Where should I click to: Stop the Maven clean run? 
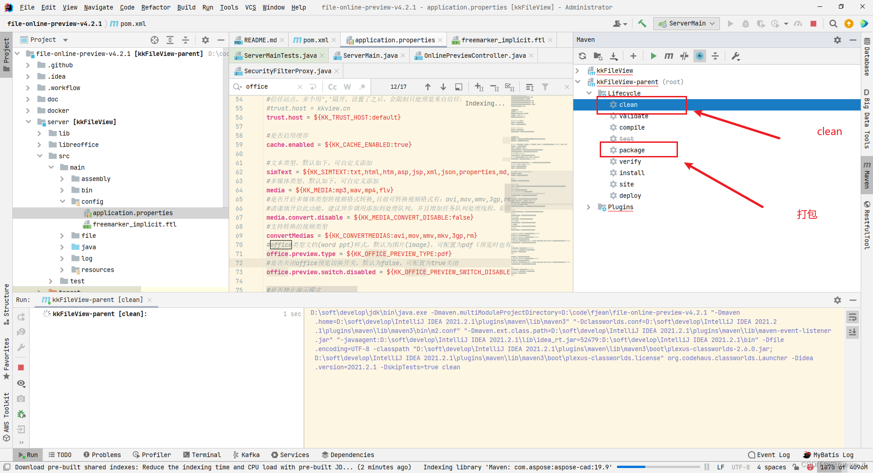click(x=21, y=367)
